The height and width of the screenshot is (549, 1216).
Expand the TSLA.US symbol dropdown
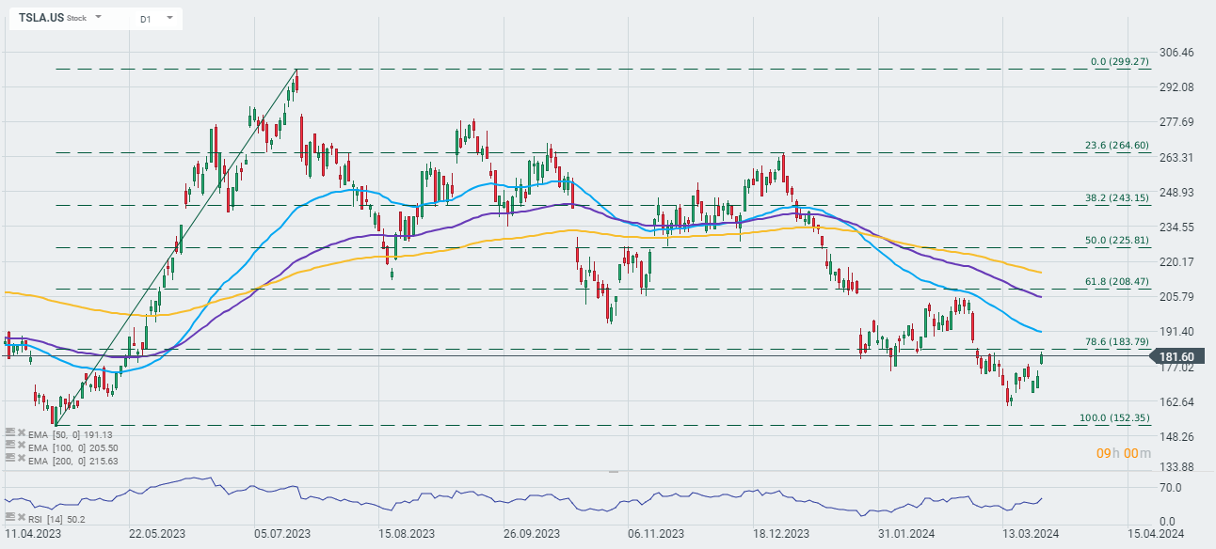click(x=98, y=18)
